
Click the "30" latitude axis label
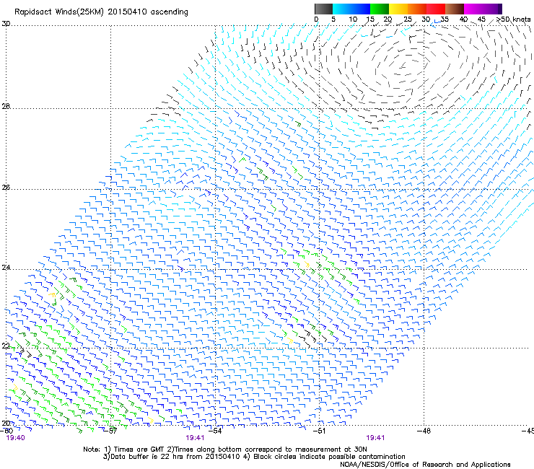point(6,24)
